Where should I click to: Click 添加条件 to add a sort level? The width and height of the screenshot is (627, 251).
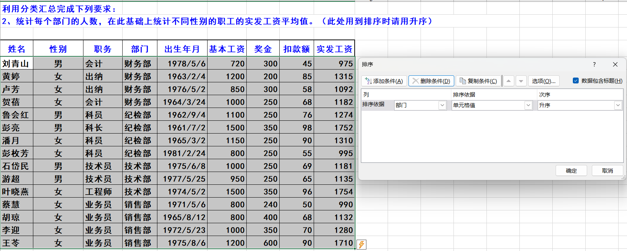click(x=384, y=81)
